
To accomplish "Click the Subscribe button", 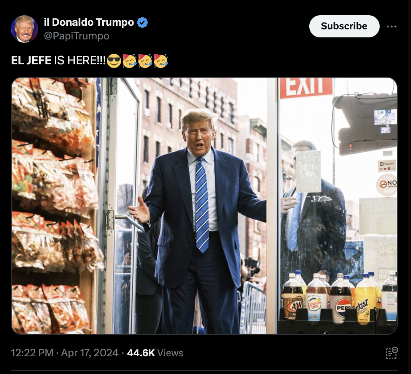I will coord(344,26).
